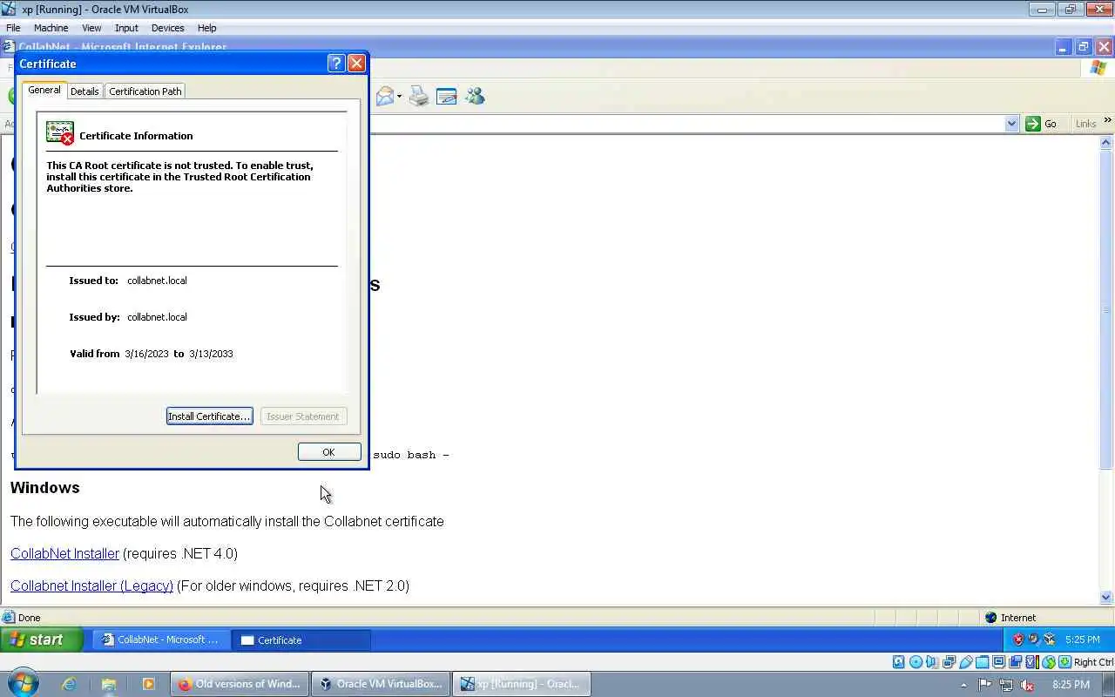This screenshot has height=697, width=1115.
Task: Open Collabnet Installer (Legacy) link
Action: [x=91, y=585]
